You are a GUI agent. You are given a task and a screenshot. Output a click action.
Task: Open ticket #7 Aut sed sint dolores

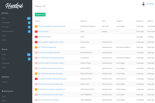[49, 53]
